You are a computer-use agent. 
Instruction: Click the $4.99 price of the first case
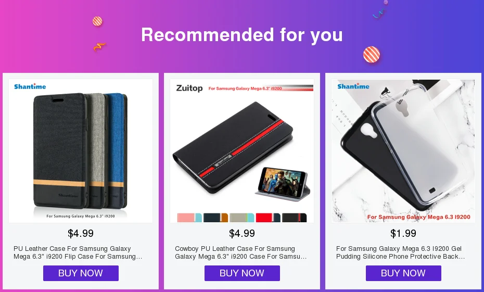[x=81, y=233]
